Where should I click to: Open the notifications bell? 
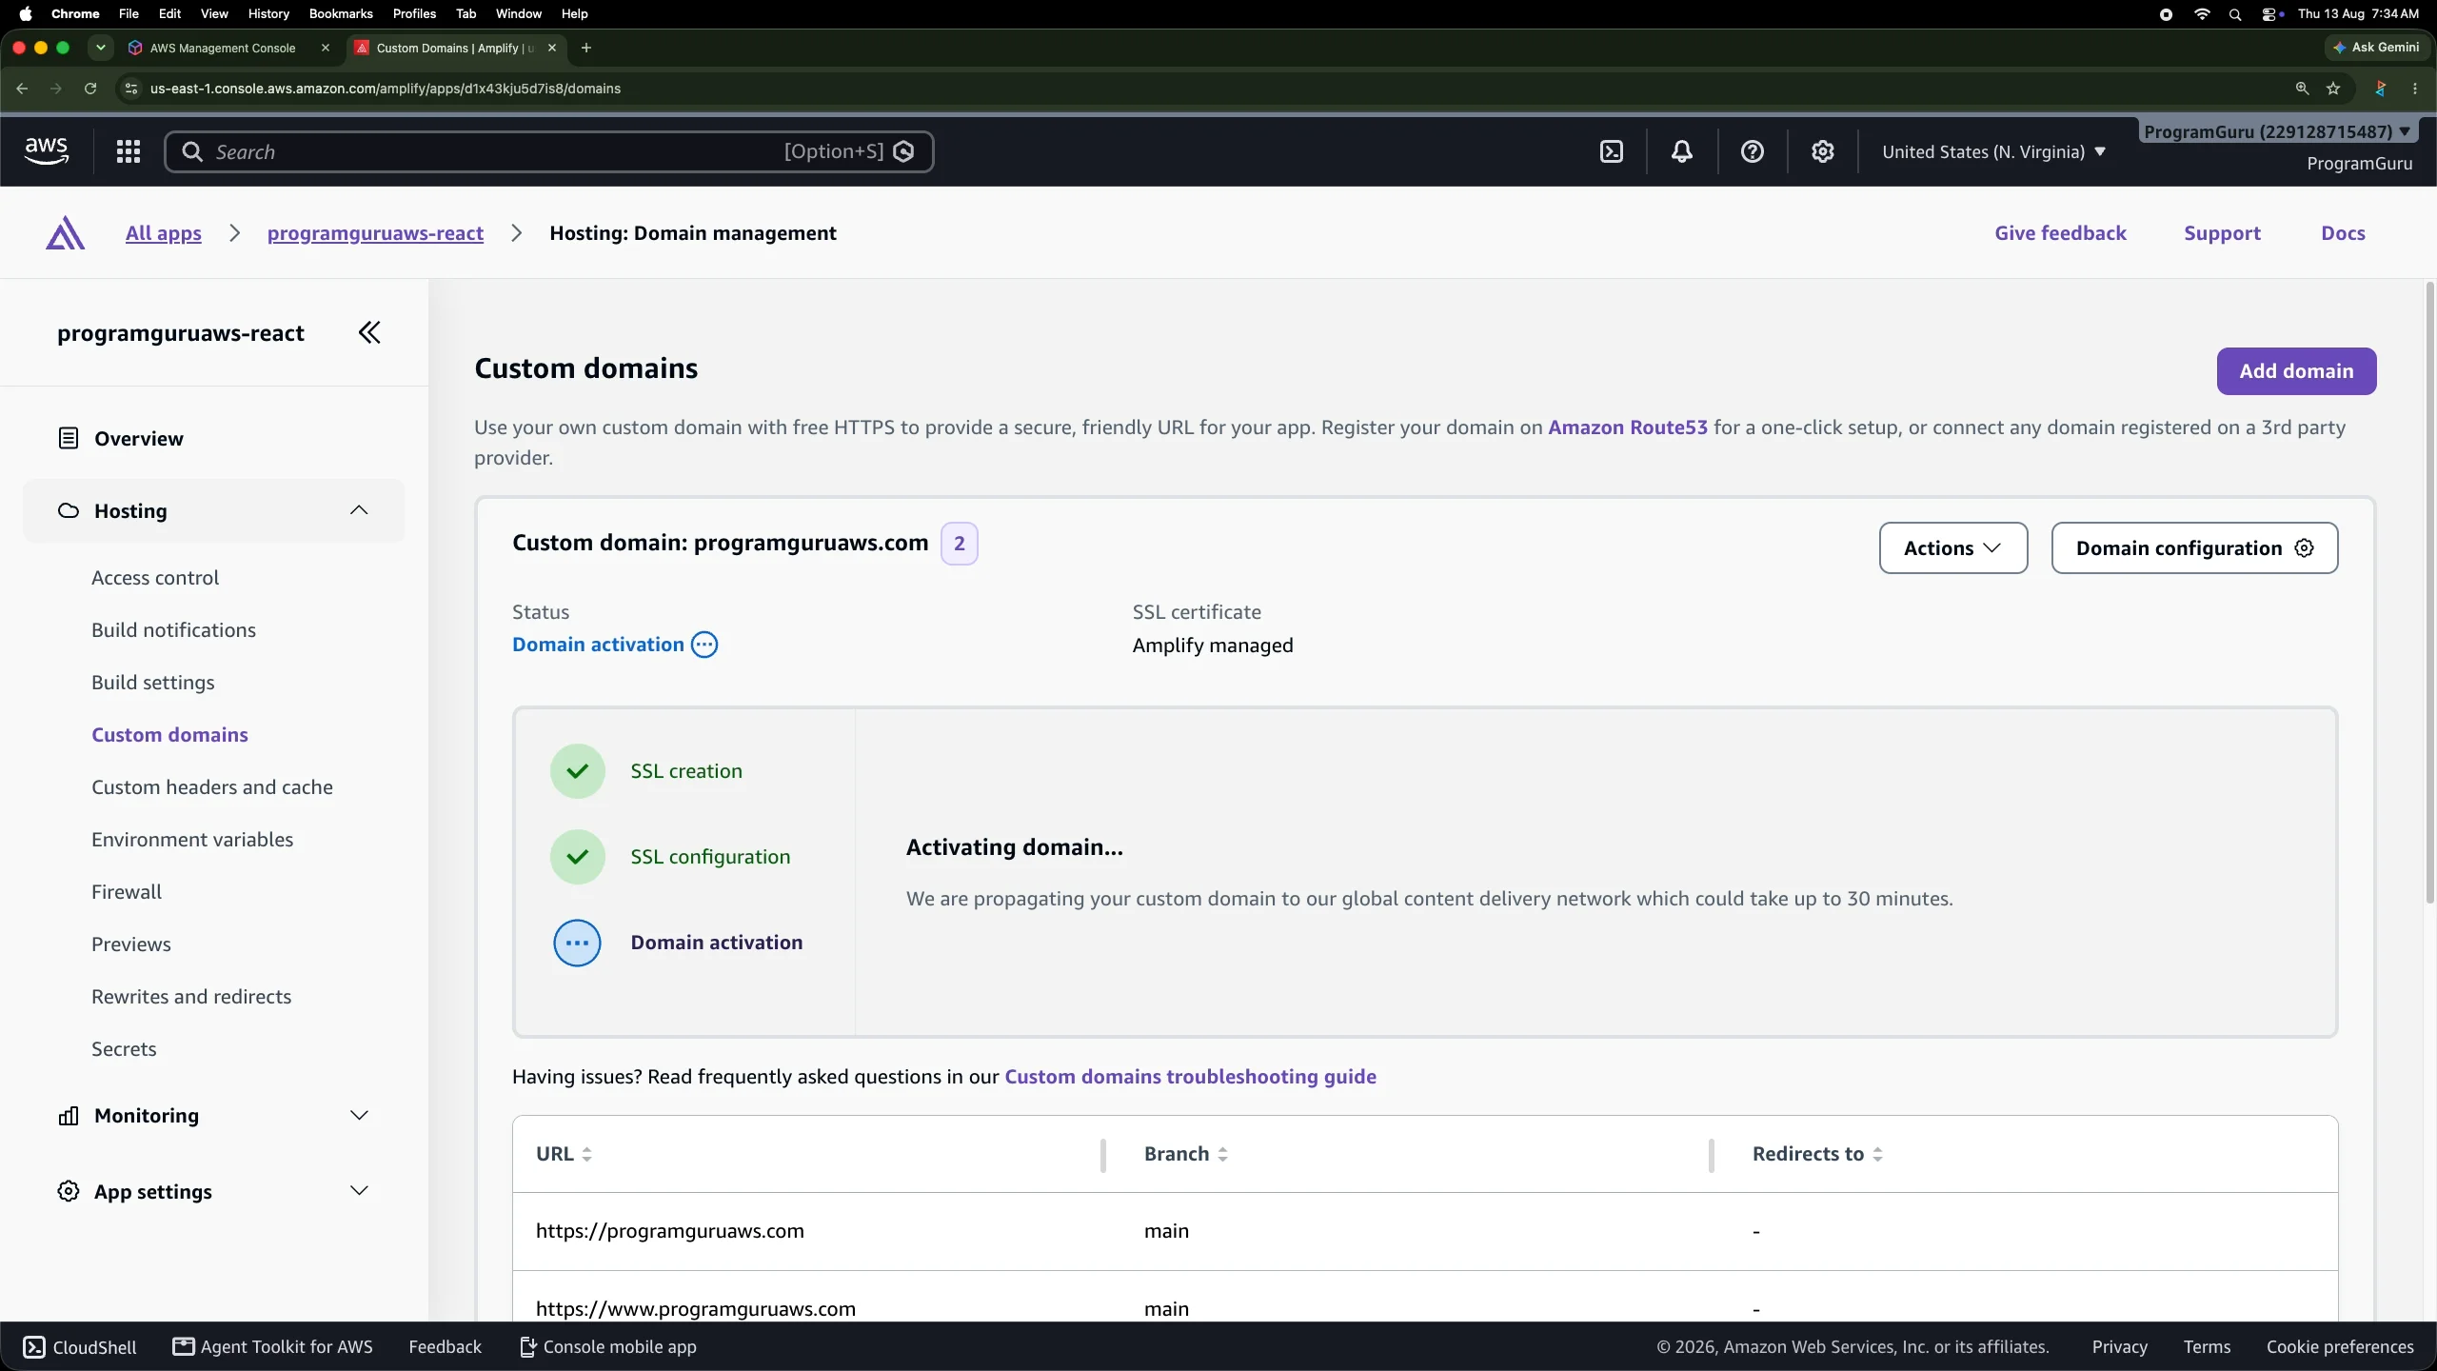pyautogui.click(x=1682, y=151)
